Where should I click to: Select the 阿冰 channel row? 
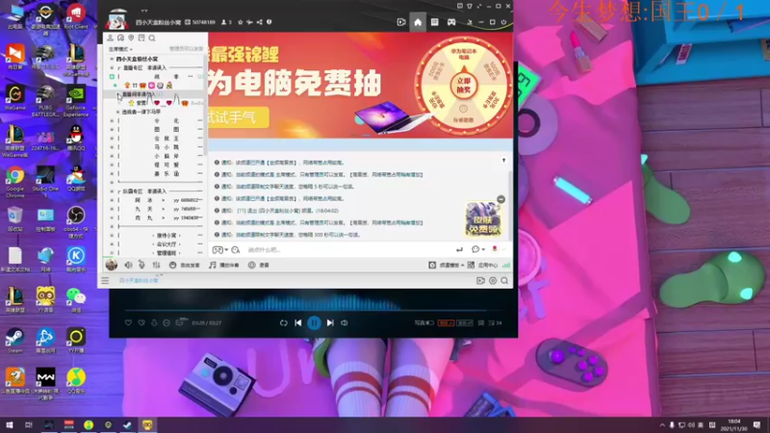(155, 200)
